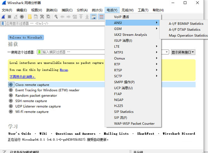Open 视图(V) menu
Viewport: 208px width, 153px height.
coord(37,10)
